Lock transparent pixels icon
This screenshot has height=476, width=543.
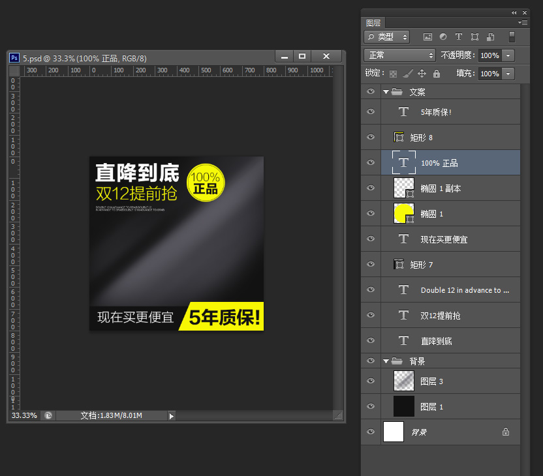click(393, 74)
